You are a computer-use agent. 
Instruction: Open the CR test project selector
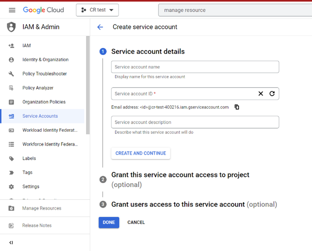tap(97, 10)
